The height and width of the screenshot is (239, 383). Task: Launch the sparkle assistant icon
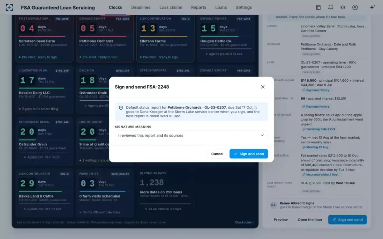click(372, 7)
